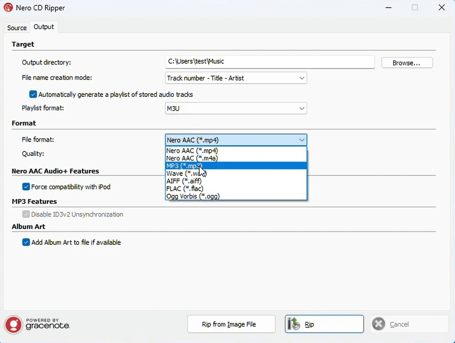The image size is (455, 343).
Task: Switch to the Output tab
Action: click(x=44, y=27)
